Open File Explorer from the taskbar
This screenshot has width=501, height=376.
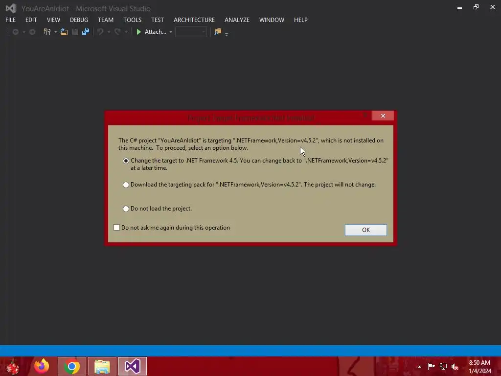pyautogui.click(x=102, y=366)
